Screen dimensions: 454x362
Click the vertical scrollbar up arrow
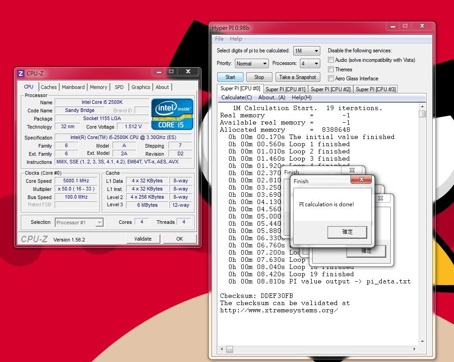tap(422, 107)
